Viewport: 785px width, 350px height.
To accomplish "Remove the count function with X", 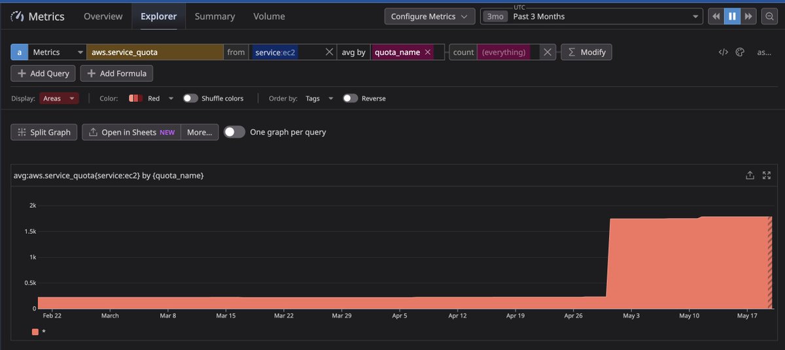I will 548,52.
